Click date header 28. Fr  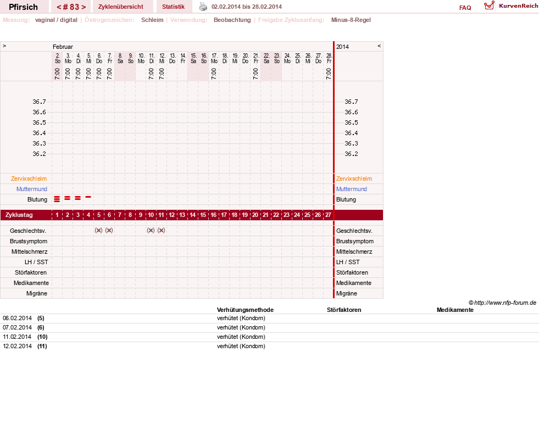point(329,58)
